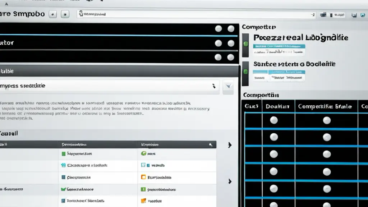Click the monitor icon right of the address bar

323,15
